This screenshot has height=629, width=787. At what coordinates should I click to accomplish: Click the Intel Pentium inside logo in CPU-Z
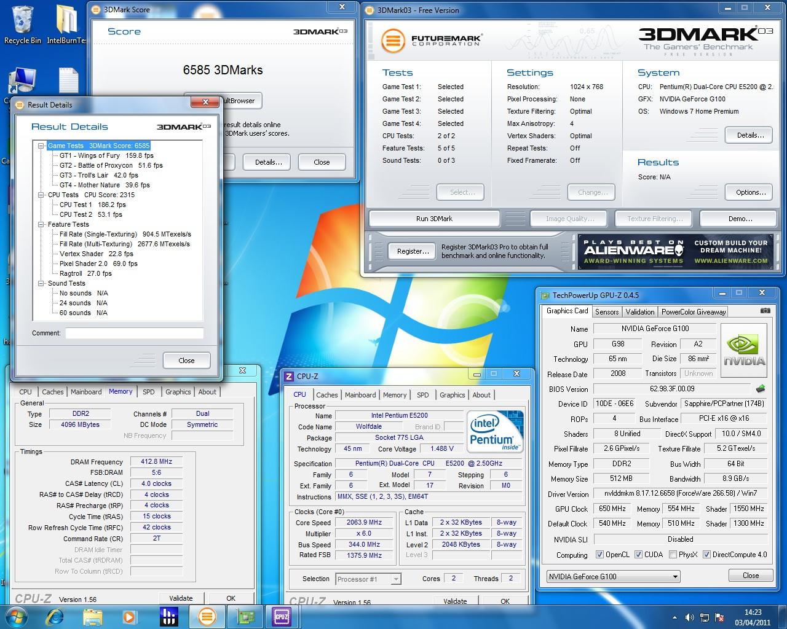[495, 431]
